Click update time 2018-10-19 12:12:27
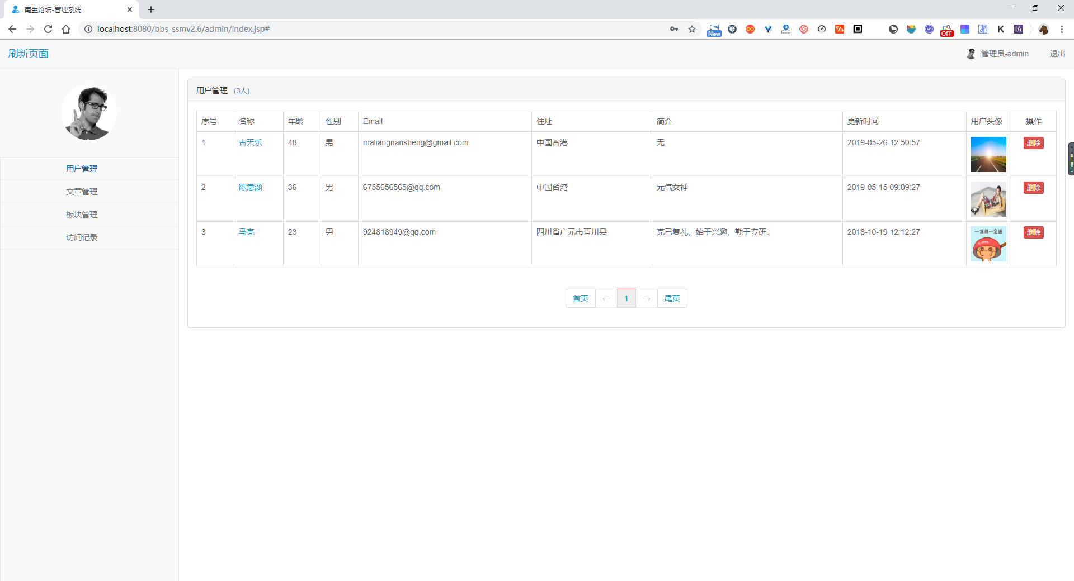The width and height of the screenshot is (1074, 581). [x=884, y=232]
